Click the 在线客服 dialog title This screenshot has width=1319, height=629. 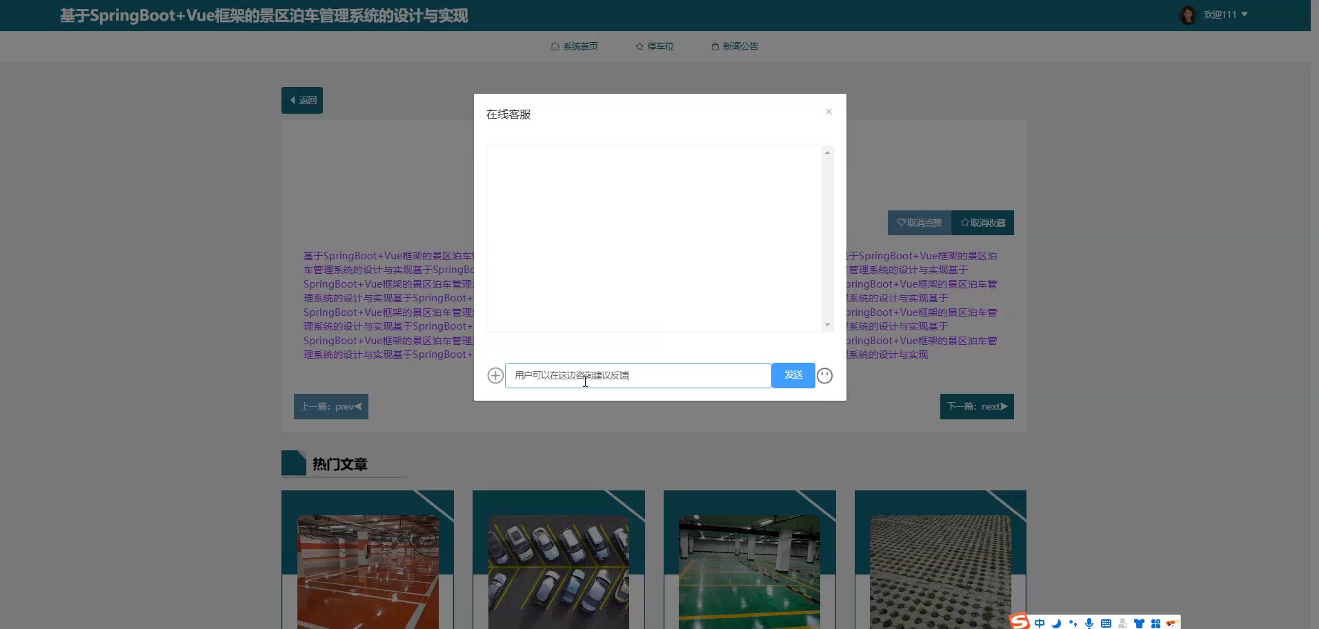click(508, 114)
